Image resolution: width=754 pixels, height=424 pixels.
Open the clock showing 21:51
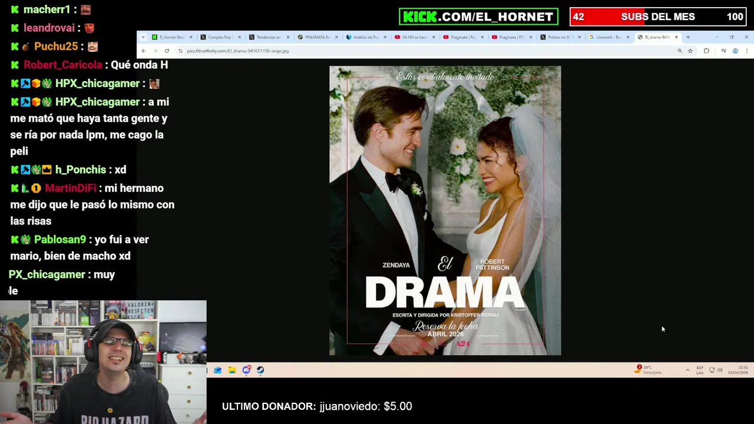point(738,370)
